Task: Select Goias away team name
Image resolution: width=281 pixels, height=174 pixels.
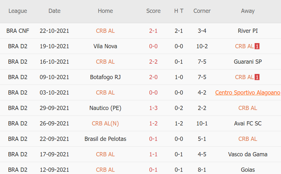Action: click(x=248, y=170)
